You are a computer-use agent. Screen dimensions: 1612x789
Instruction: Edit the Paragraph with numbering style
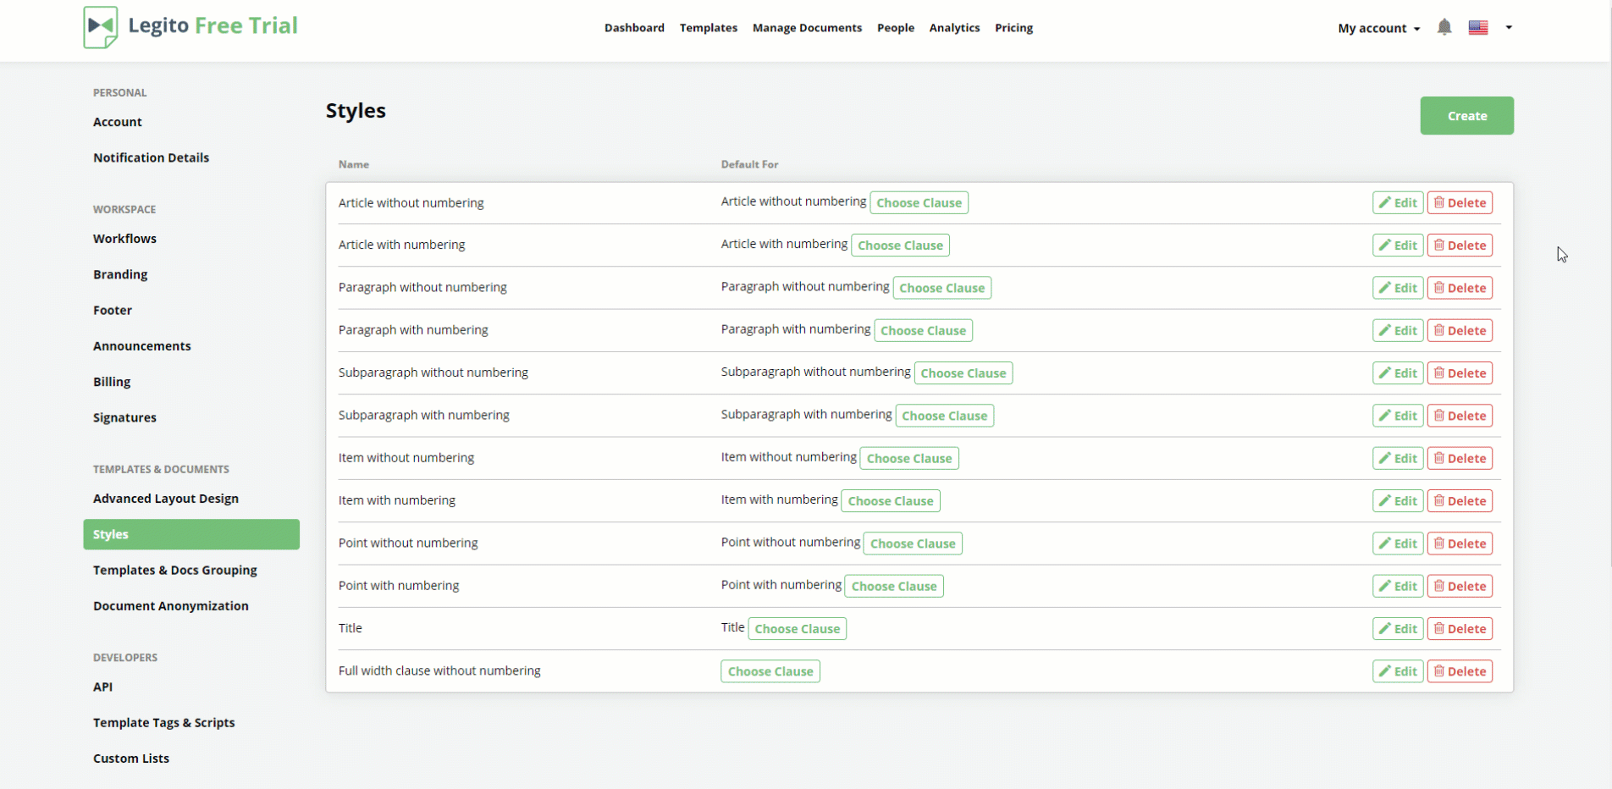pos(1398,331)
